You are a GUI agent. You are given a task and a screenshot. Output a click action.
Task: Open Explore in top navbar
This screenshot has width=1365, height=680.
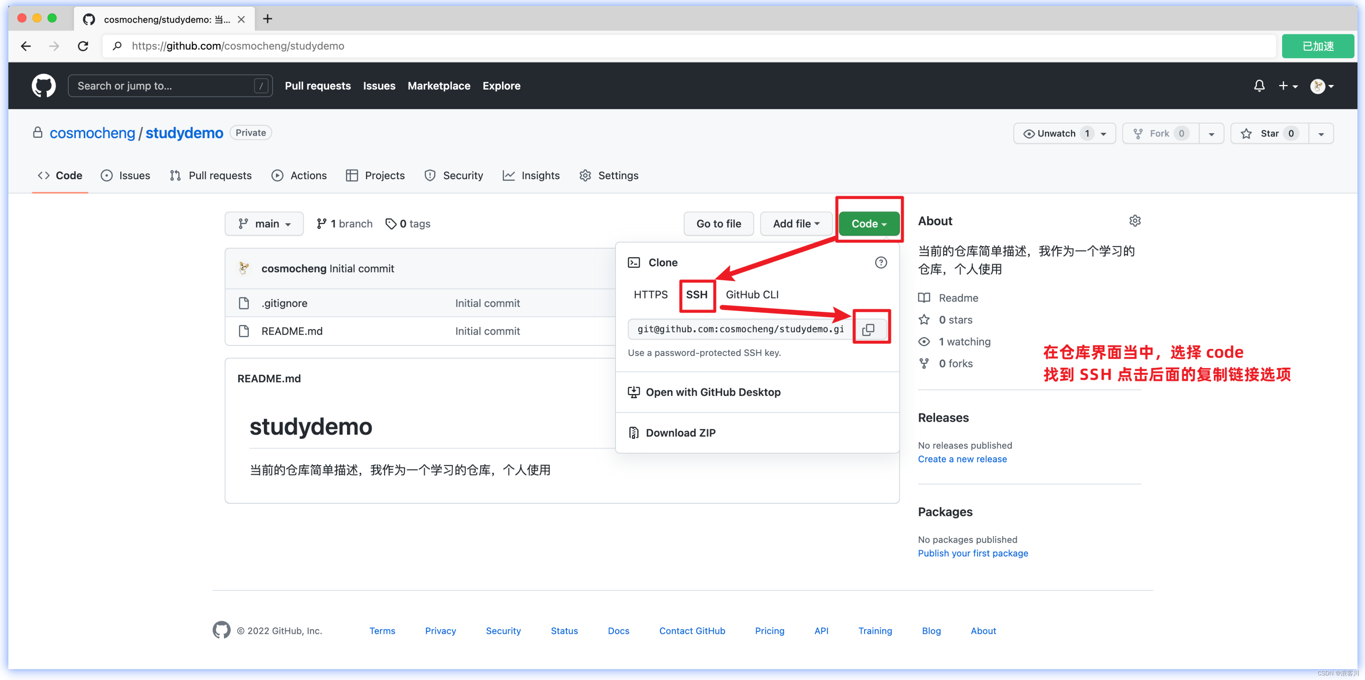click(501, 86)
